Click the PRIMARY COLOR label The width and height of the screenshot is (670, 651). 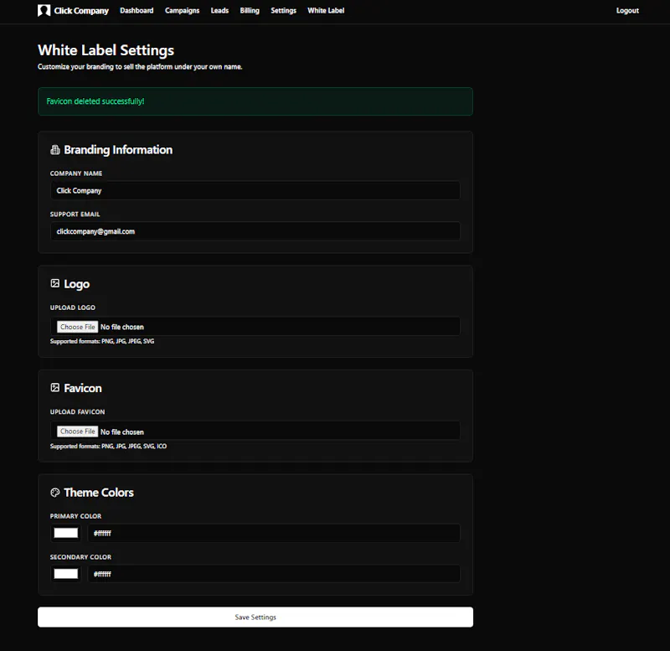(x=75, y=516)
